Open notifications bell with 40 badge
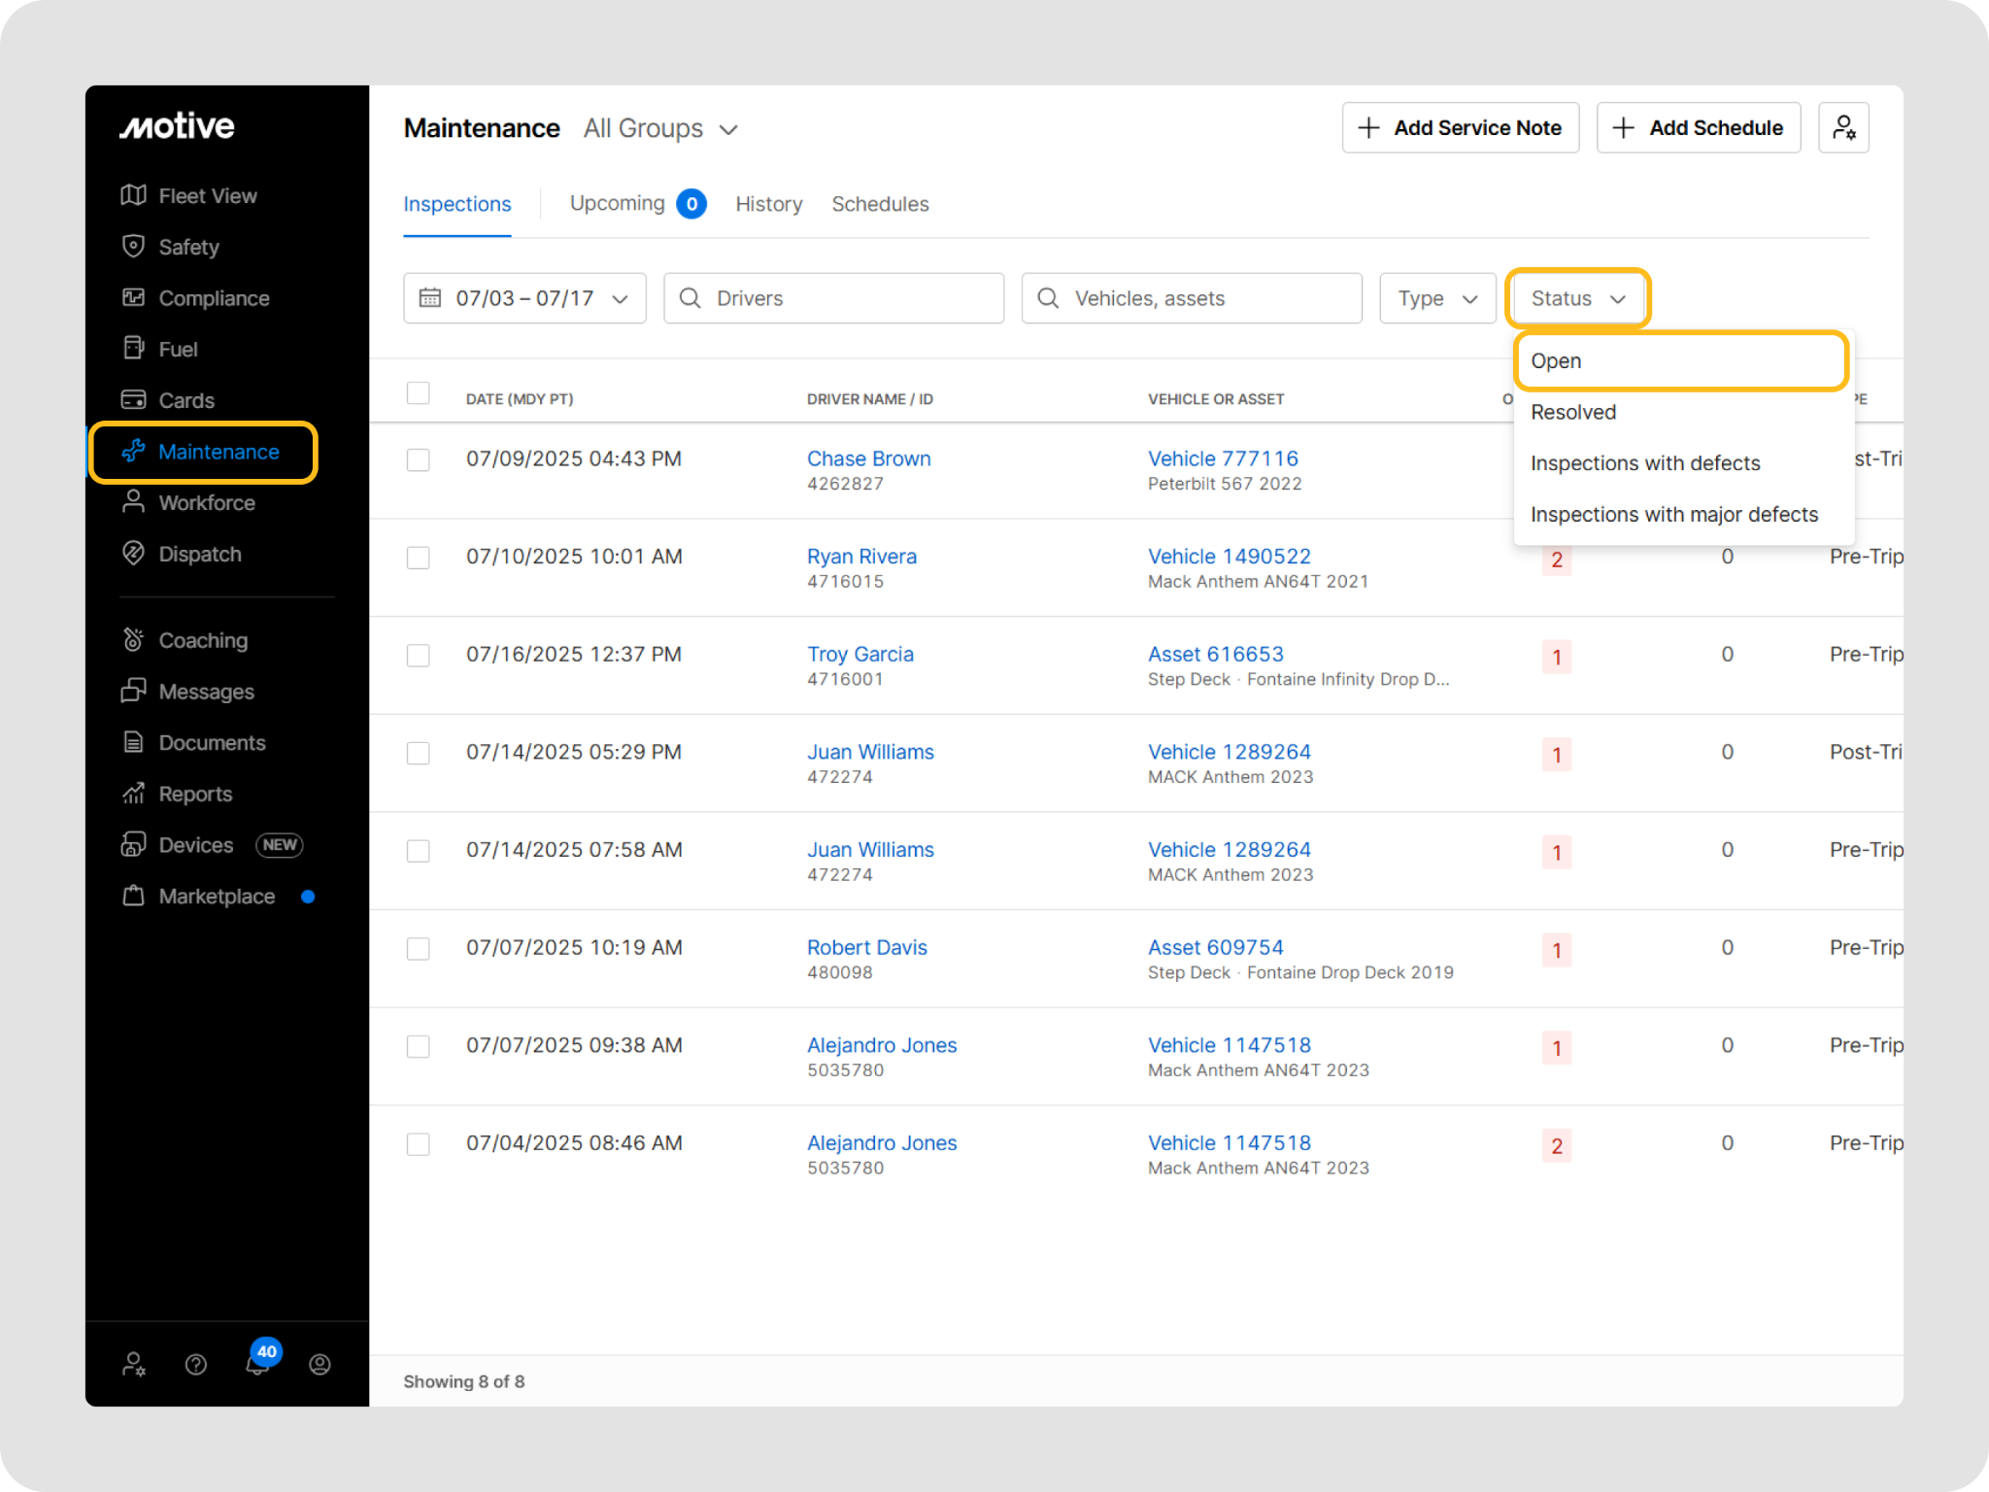 [257, 1364]
